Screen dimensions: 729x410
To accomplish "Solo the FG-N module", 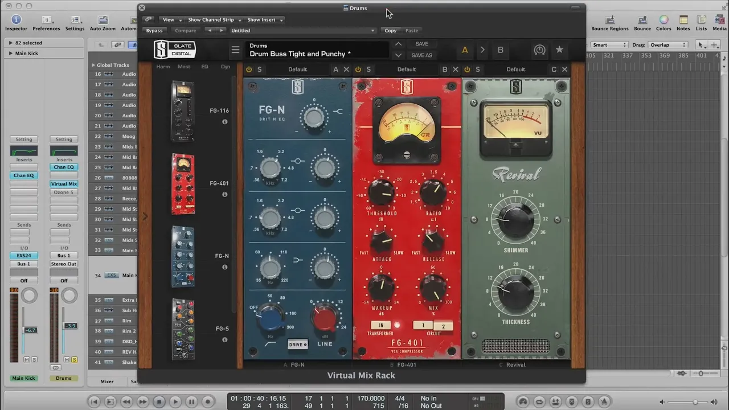I will click(260, 69).
